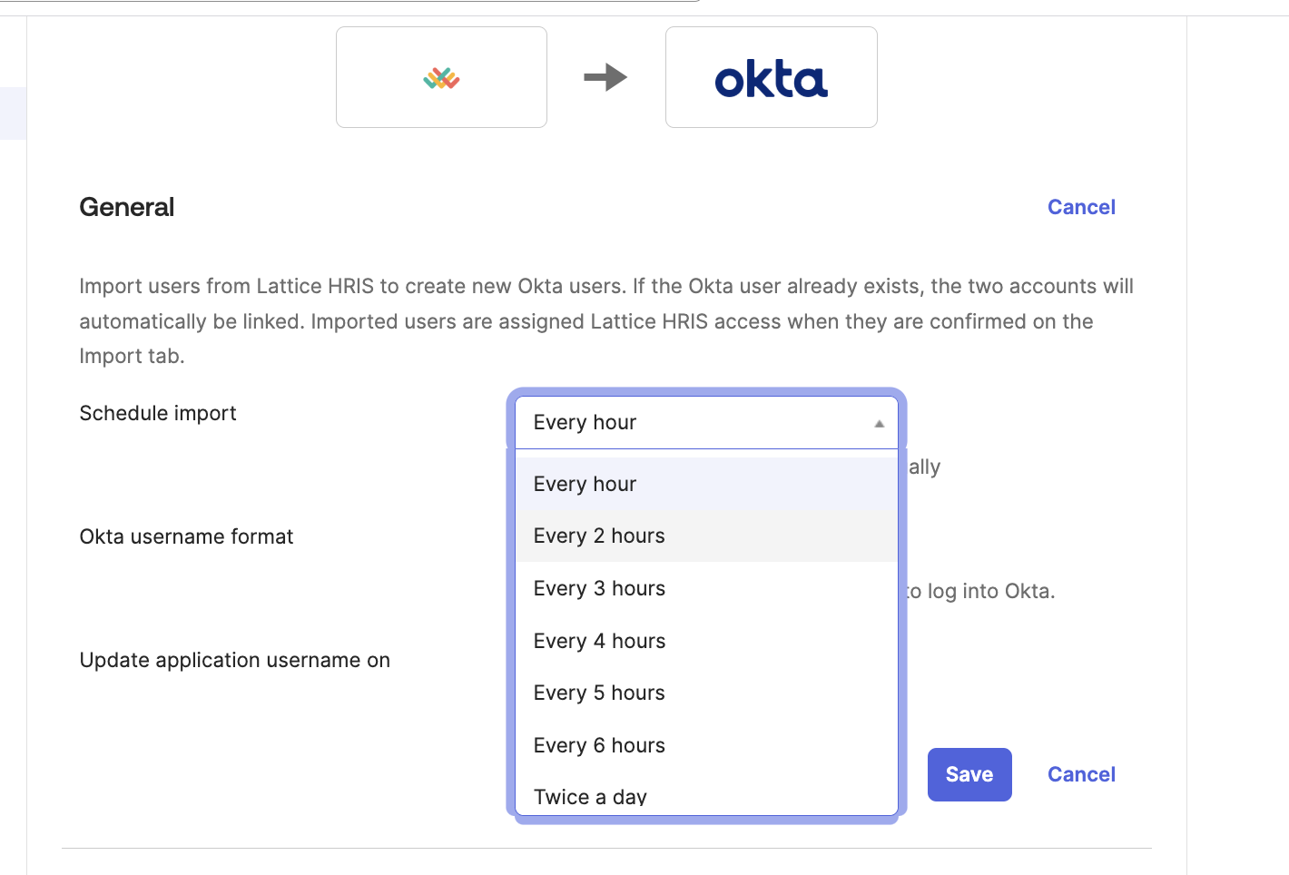This screenshot has height=875, width=1289.
Task: Select "Every 4 hours" schedule
Action: click(x=706, y=641)
